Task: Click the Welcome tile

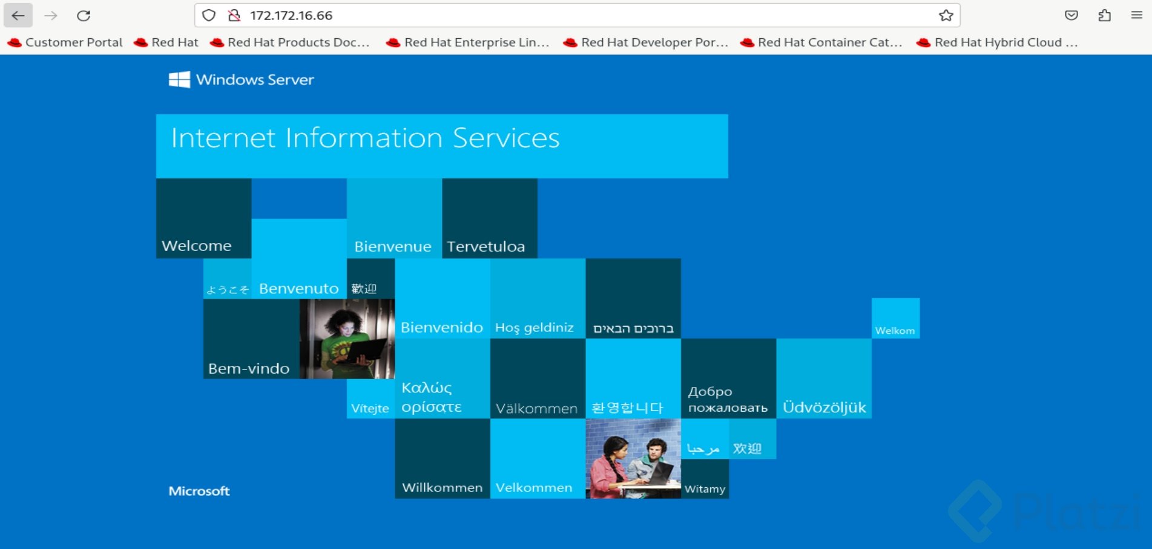Action: (203, 218)
